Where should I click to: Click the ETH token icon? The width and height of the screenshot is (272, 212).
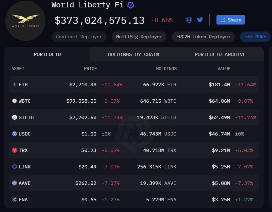14,85
